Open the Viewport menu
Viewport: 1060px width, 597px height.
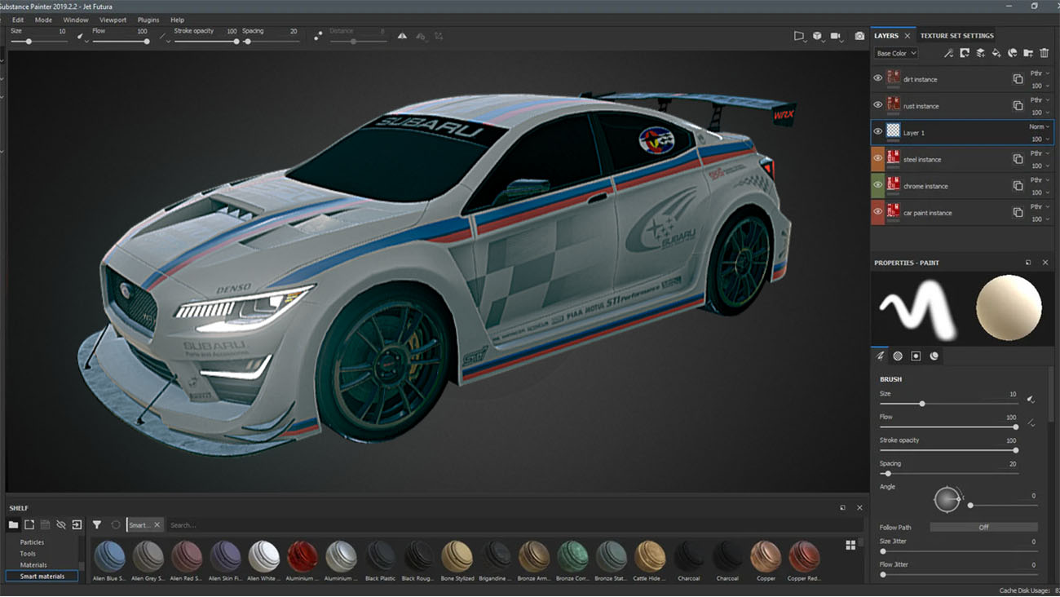pyautogui.click(x=113, y=20)
